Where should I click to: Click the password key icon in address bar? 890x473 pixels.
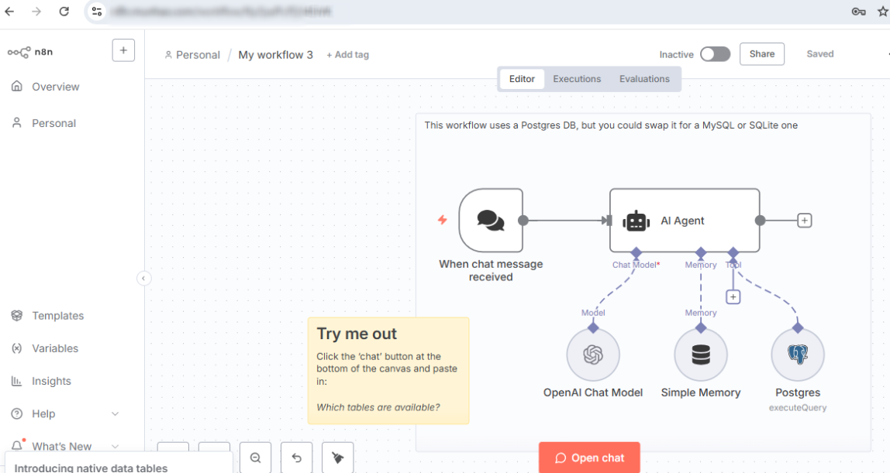click(x=858, y=12)
